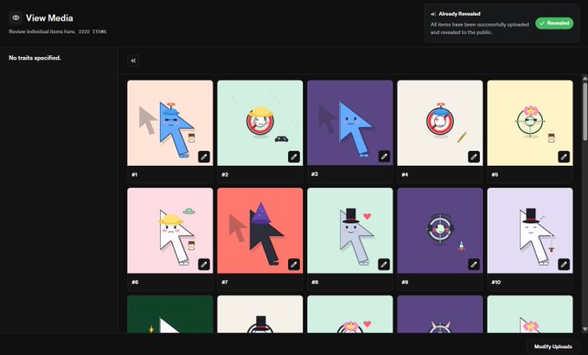This screenshot has height=355, width=588.
Task: Open thumbnail of item #8 top hat with heart
Action: click(350, 231)
